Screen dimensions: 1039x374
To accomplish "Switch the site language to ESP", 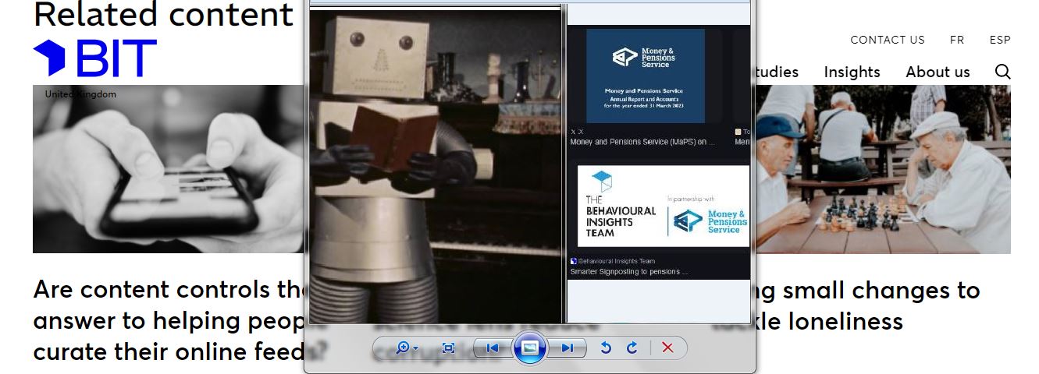I will tap(1000, 40).
